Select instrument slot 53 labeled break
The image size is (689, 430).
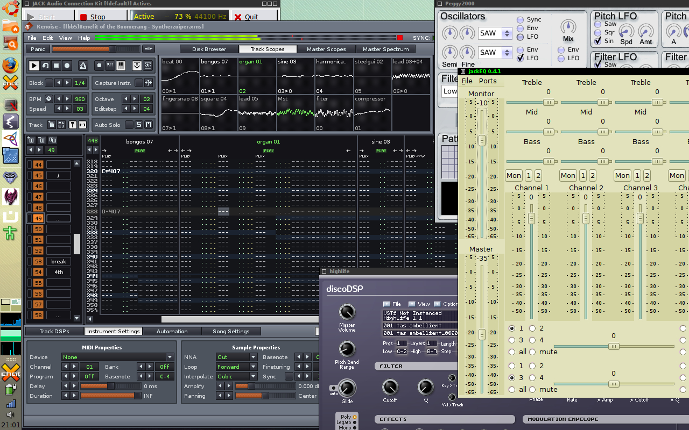click(58, 261)
